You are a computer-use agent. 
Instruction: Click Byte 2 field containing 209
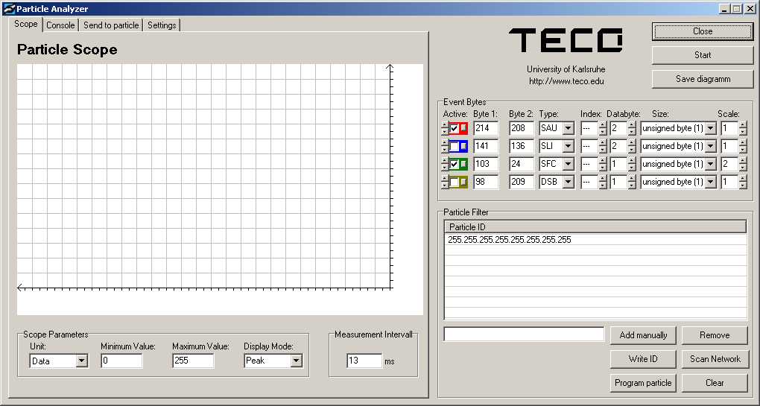(x=522, y=183)
